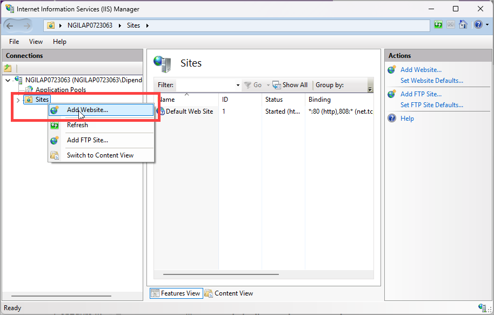
Task: Open the Go button dropdown arrow
Action: [x=268, y=85]
